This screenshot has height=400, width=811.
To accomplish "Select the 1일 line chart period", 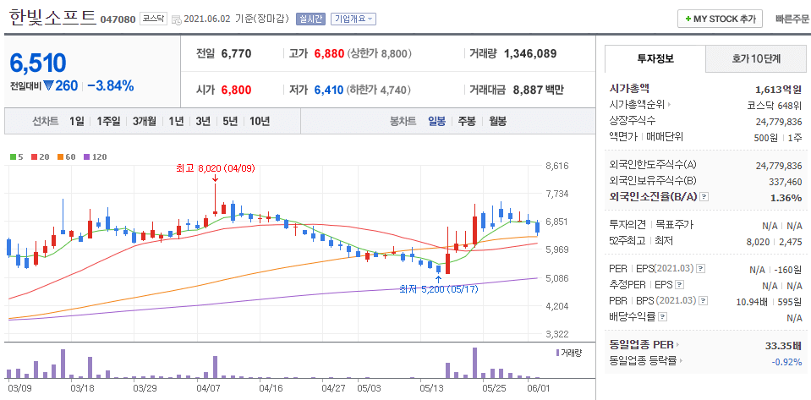I will [x=77, y=122].
